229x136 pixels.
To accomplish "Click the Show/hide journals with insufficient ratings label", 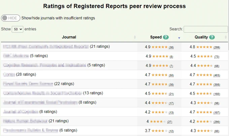I will pyautogui.click(x=58, y=18).
